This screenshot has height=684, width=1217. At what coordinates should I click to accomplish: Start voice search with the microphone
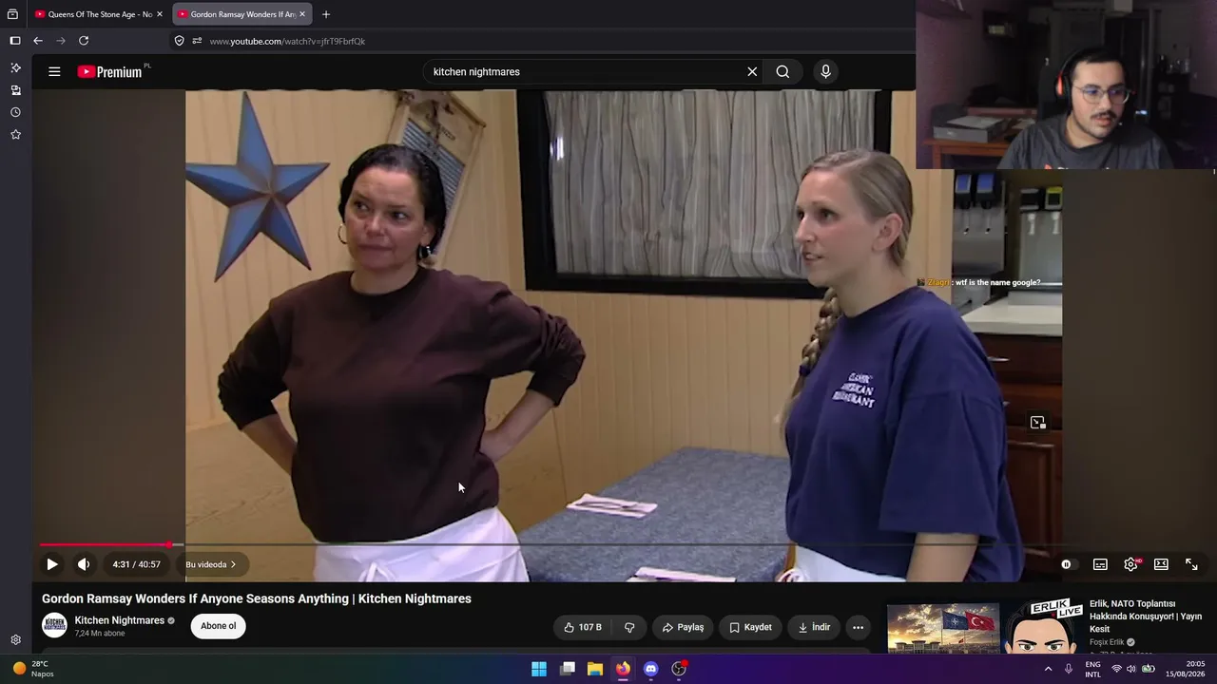click(825, 71)
